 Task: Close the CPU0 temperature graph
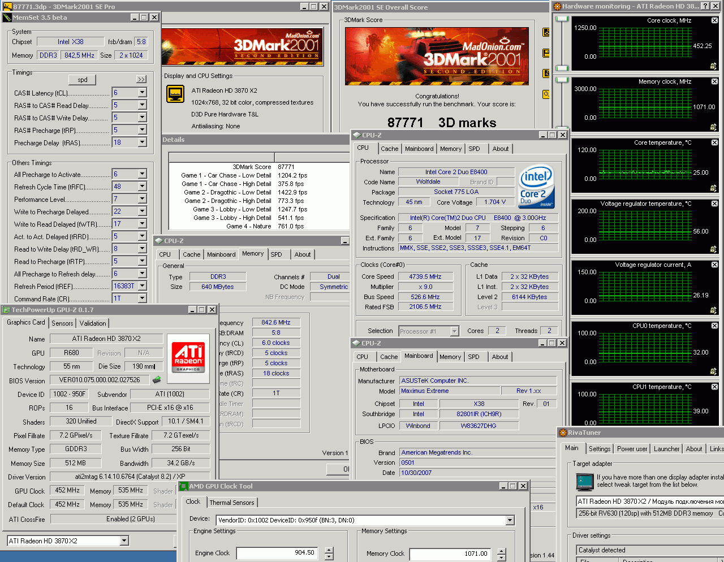click(714, 326)
